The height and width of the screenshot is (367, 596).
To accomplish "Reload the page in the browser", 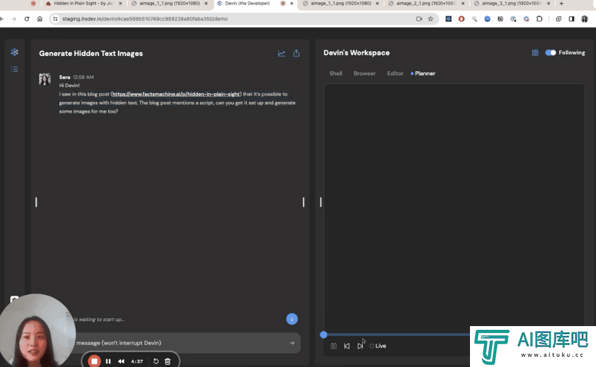I will pos(26,19).
